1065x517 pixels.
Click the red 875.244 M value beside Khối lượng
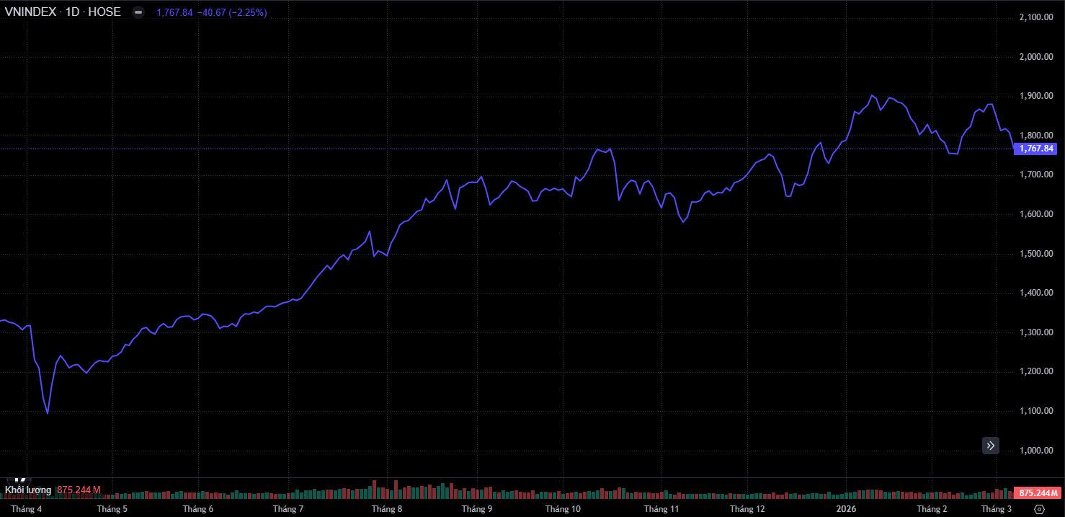click(x=79, y=490)
